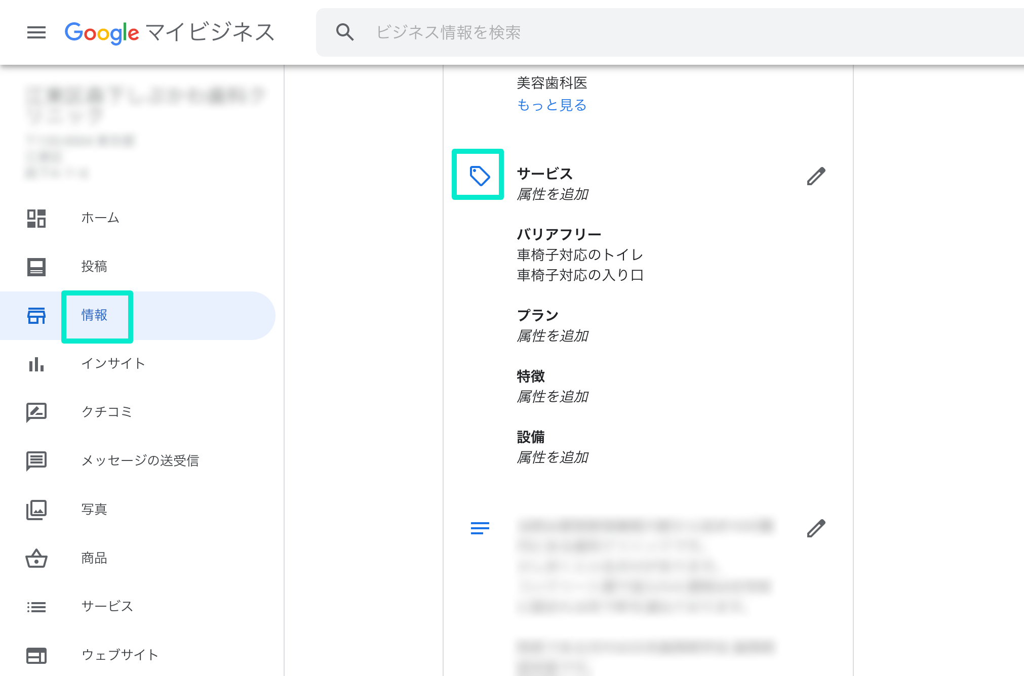Expand categories with もっと見る link
The width and height of the screenshot is (1024, 676).
[552, 105]
